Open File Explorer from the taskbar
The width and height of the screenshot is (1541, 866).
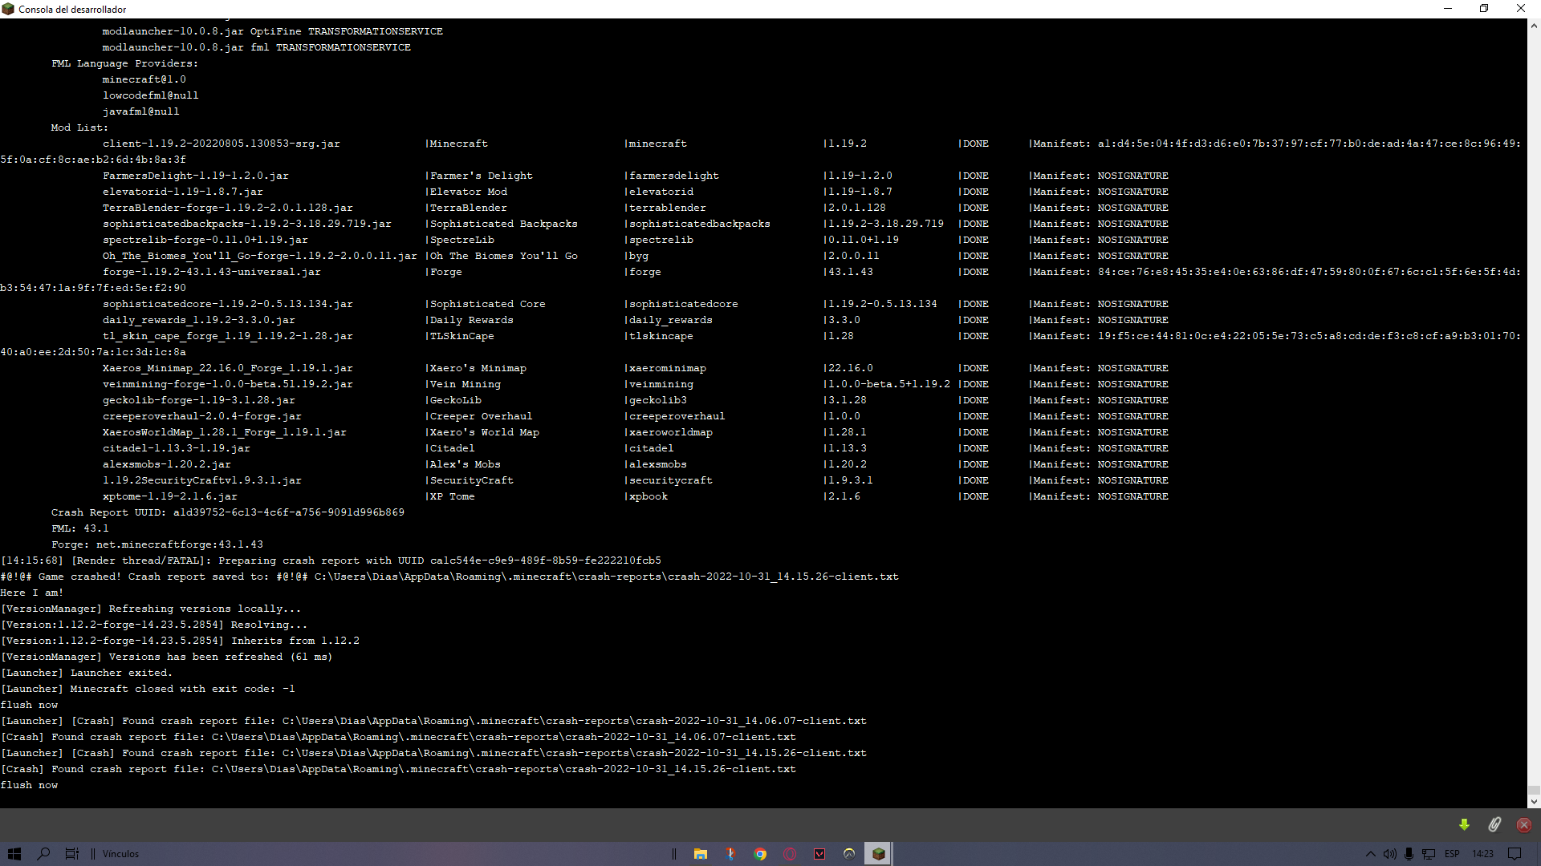coord(701,854)
